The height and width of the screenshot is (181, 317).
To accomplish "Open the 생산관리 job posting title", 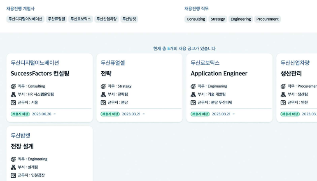I will [291, 73].
